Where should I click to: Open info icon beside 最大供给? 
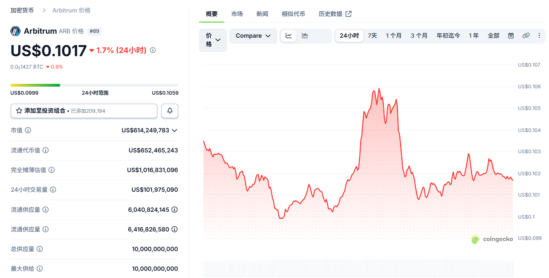click(x=40, y=268)
